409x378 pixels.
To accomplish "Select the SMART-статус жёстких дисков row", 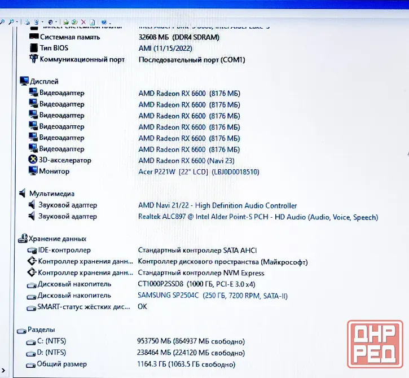I will [x=87, y=307].
